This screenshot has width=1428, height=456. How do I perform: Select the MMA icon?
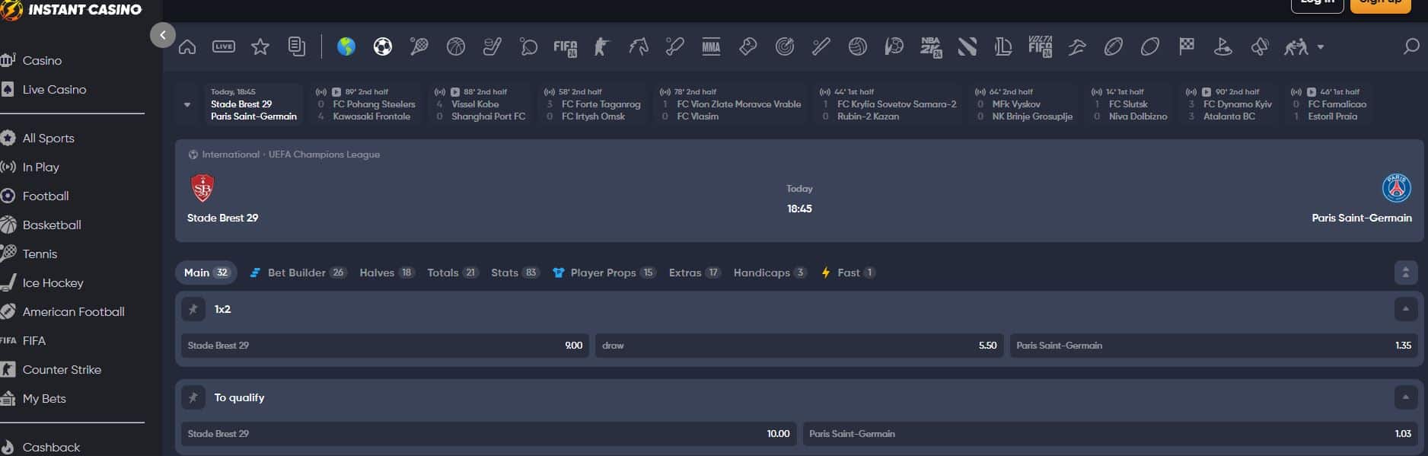[x=711, y=47]
